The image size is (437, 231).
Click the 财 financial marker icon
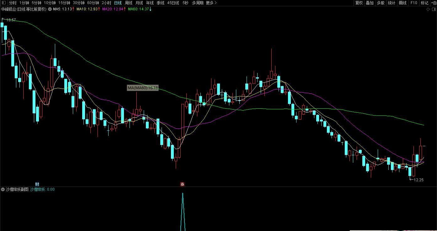tap(37, 184)
